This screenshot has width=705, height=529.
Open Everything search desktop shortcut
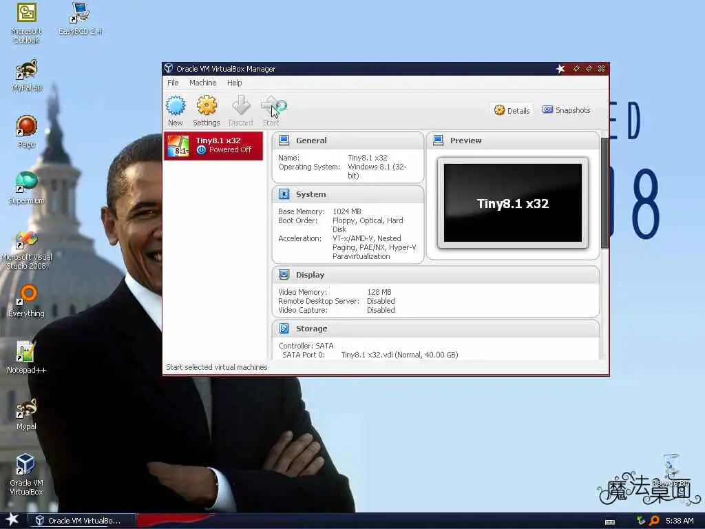(x=27, y=301)
